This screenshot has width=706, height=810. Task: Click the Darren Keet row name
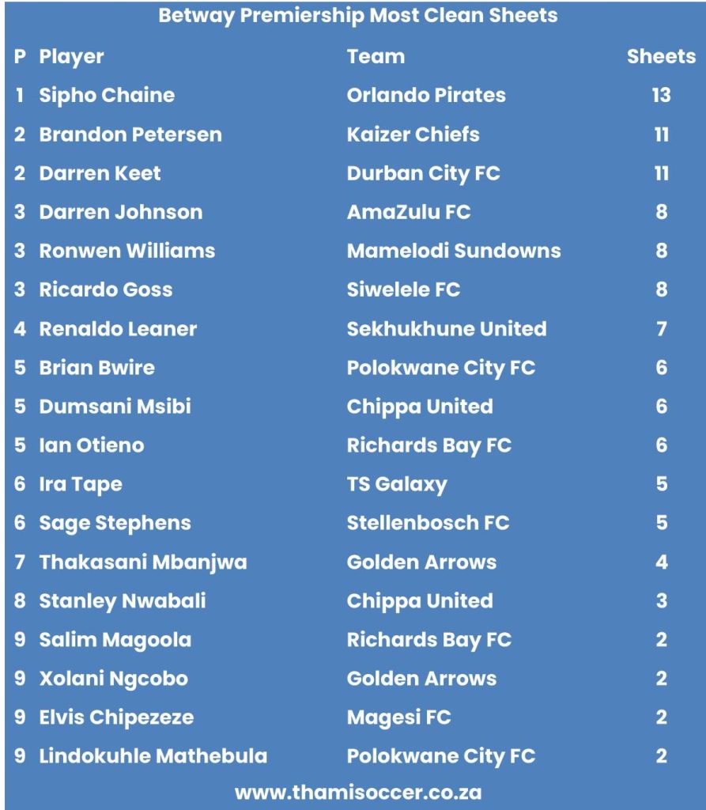pos(100,173)
